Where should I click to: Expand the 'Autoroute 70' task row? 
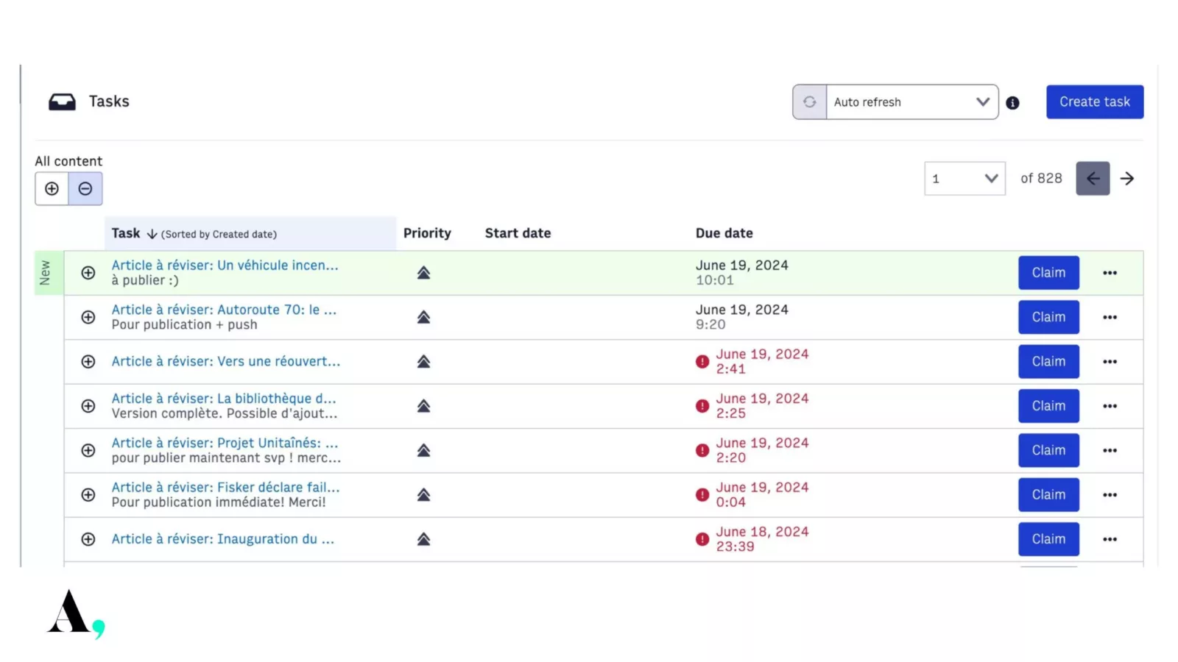pyautogui.click(x=88, y=317)
